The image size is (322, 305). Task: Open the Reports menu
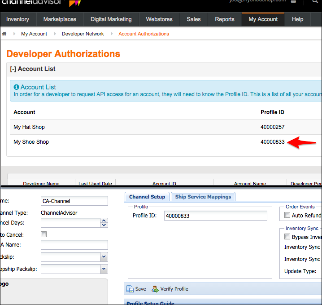(225, 19)
